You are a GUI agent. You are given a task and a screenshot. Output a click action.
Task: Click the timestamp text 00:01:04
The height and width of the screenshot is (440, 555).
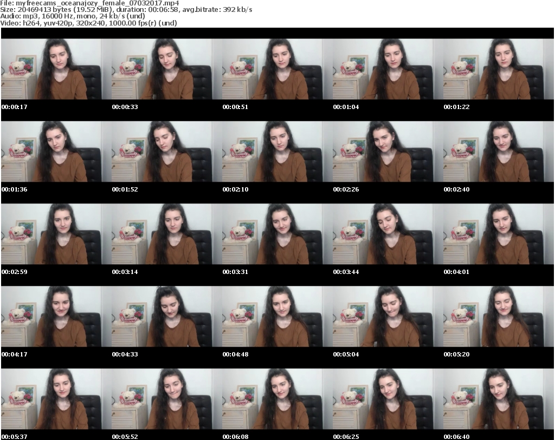point(346,107)
